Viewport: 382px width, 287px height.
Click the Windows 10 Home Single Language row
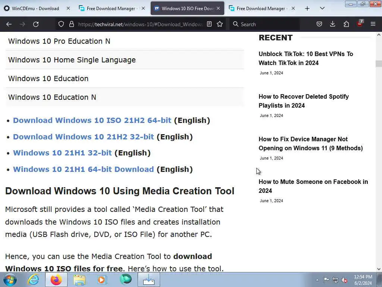coord(125,60)
